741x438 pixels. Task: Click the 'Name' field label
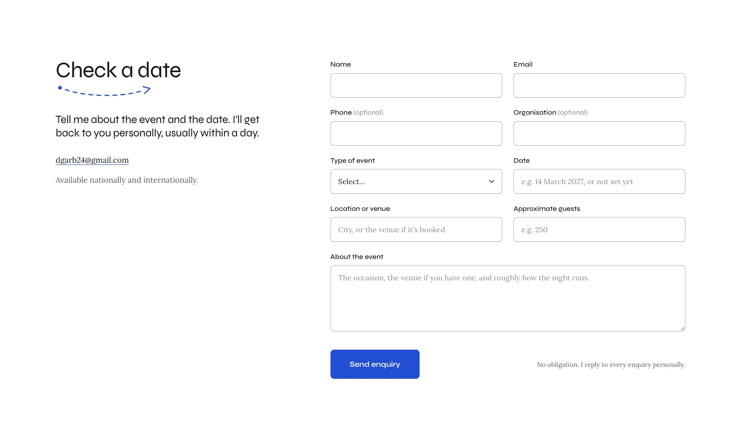pyautogui.click(x=340, y=64)
